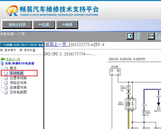Select 一汽奔腾-B30-2017-2019 header tab
This screenshot has height=129, width=161.
pyautogui.click(x=22, y=45)
